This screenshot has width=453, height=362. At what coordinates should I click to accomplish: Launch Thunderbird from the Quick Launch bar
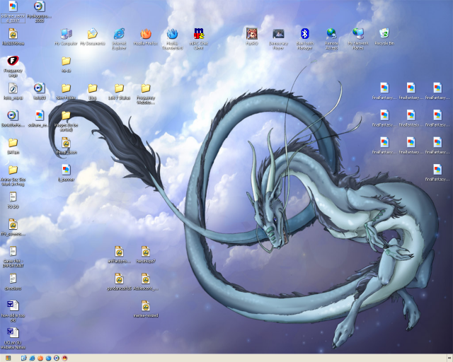coord(48,358)
